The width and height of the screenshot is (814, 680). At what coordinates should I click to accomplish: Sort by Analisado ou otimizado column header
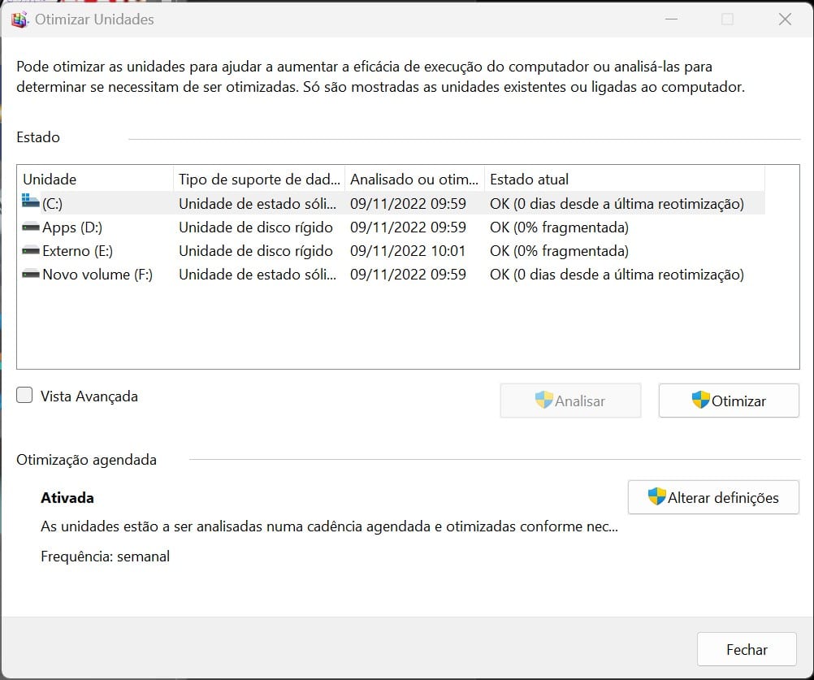[x=413, y=180]
